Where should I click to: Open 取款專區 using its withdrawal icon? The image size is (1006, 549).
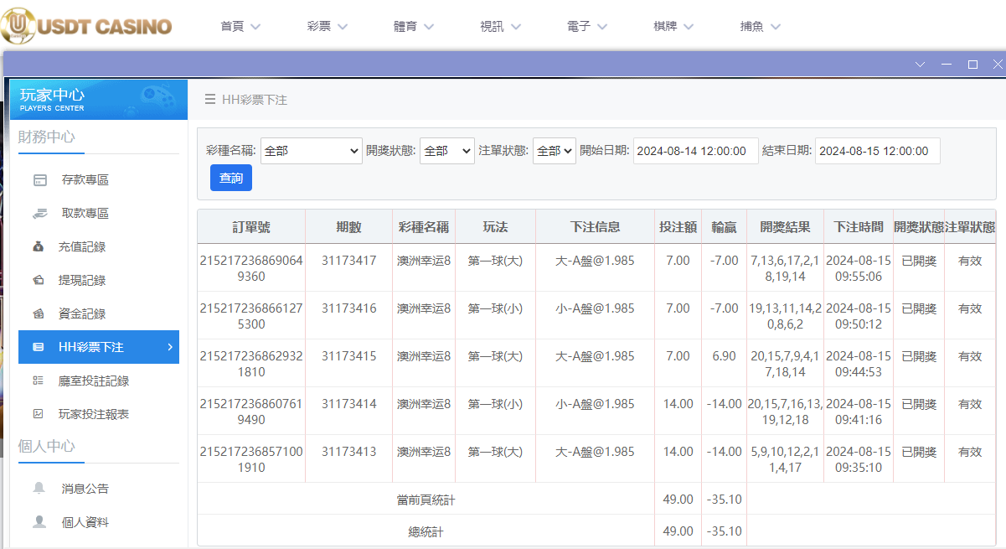41,213
